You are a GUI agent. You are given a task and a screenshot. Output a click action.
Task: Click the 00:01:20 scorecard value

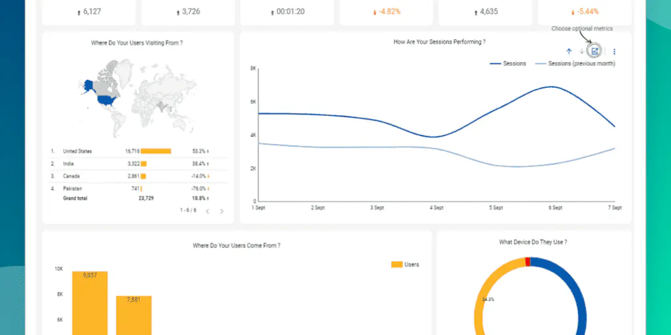coord(290,12)
